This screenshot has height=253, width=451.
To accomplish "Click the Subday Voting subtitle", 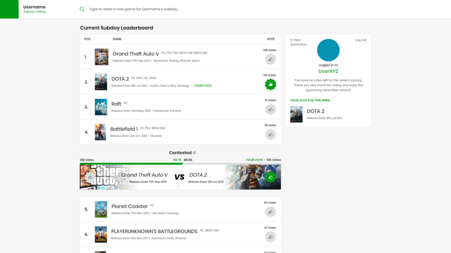I will click(34, 12).
